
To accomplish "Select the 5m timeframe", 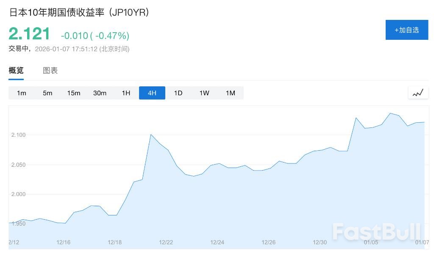I will [x=47, y=93].
